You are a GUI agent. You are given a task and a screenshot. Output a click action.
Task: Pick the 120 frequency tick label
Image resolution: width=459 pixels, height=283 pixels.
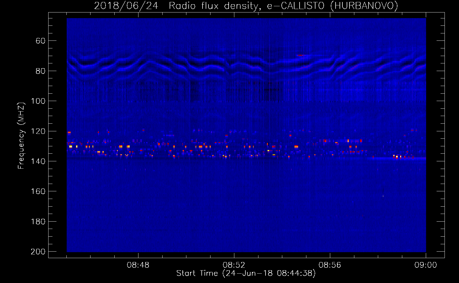tap(38, 131)
